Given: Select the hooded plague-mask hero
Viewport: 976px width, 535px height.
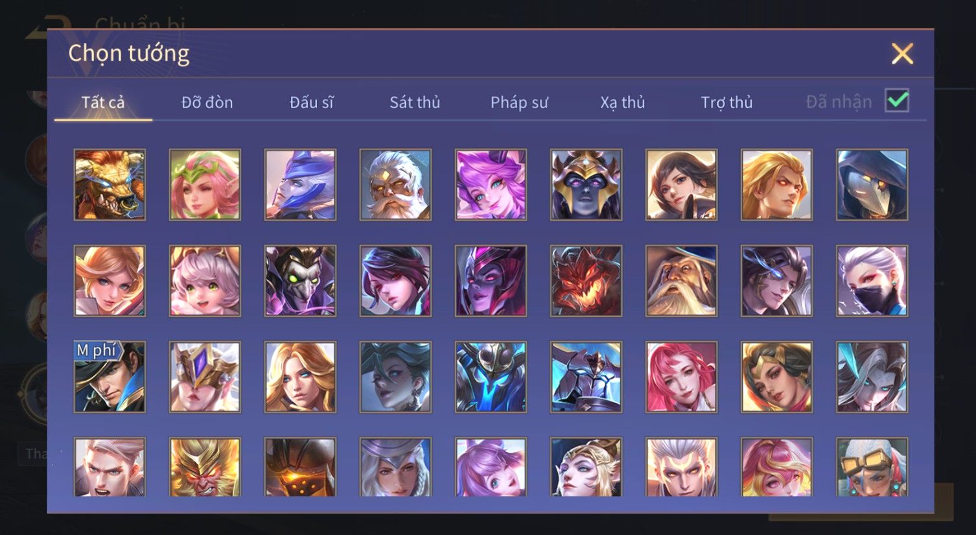Looking at the screenshot, I should [x=872, y=185].
